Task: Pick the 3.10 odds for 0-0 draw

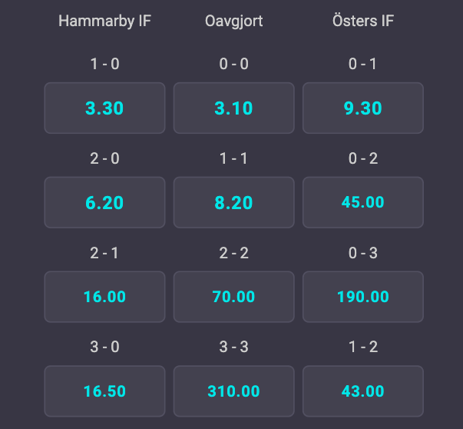Action: (x=233, y=108)
